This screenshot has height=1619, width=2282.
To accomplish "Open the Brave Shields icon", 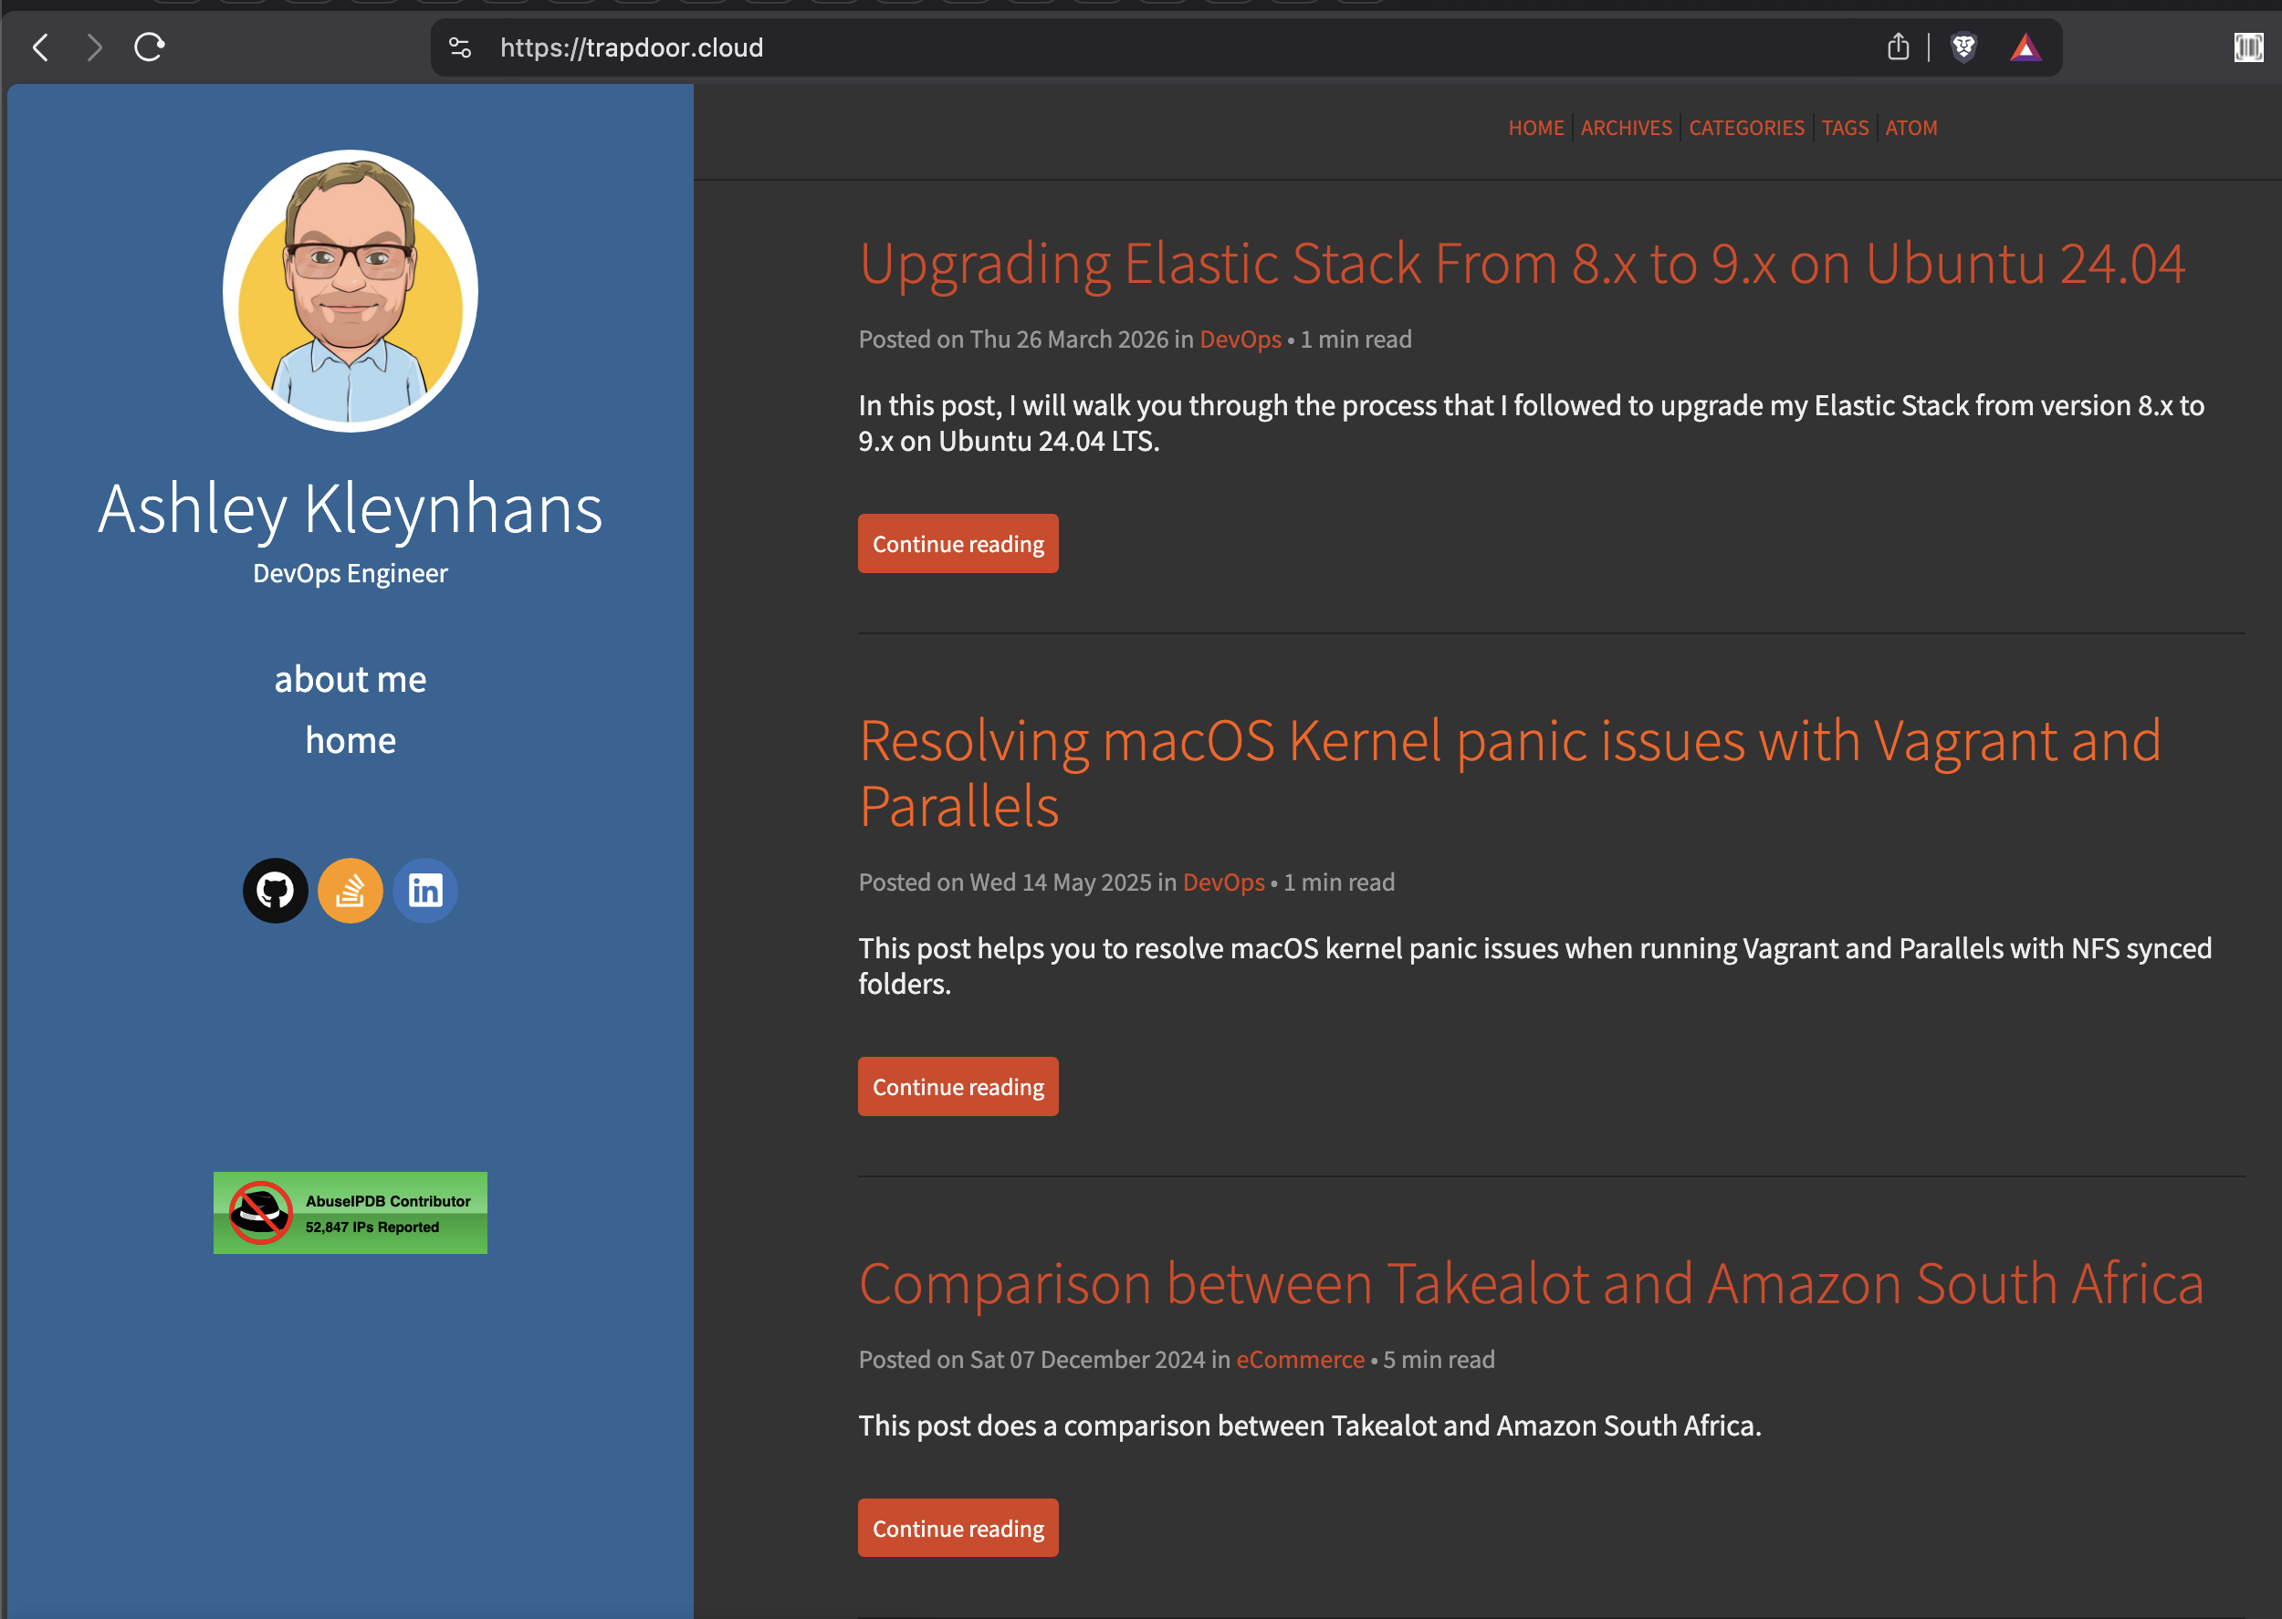I will [1963, 47].
